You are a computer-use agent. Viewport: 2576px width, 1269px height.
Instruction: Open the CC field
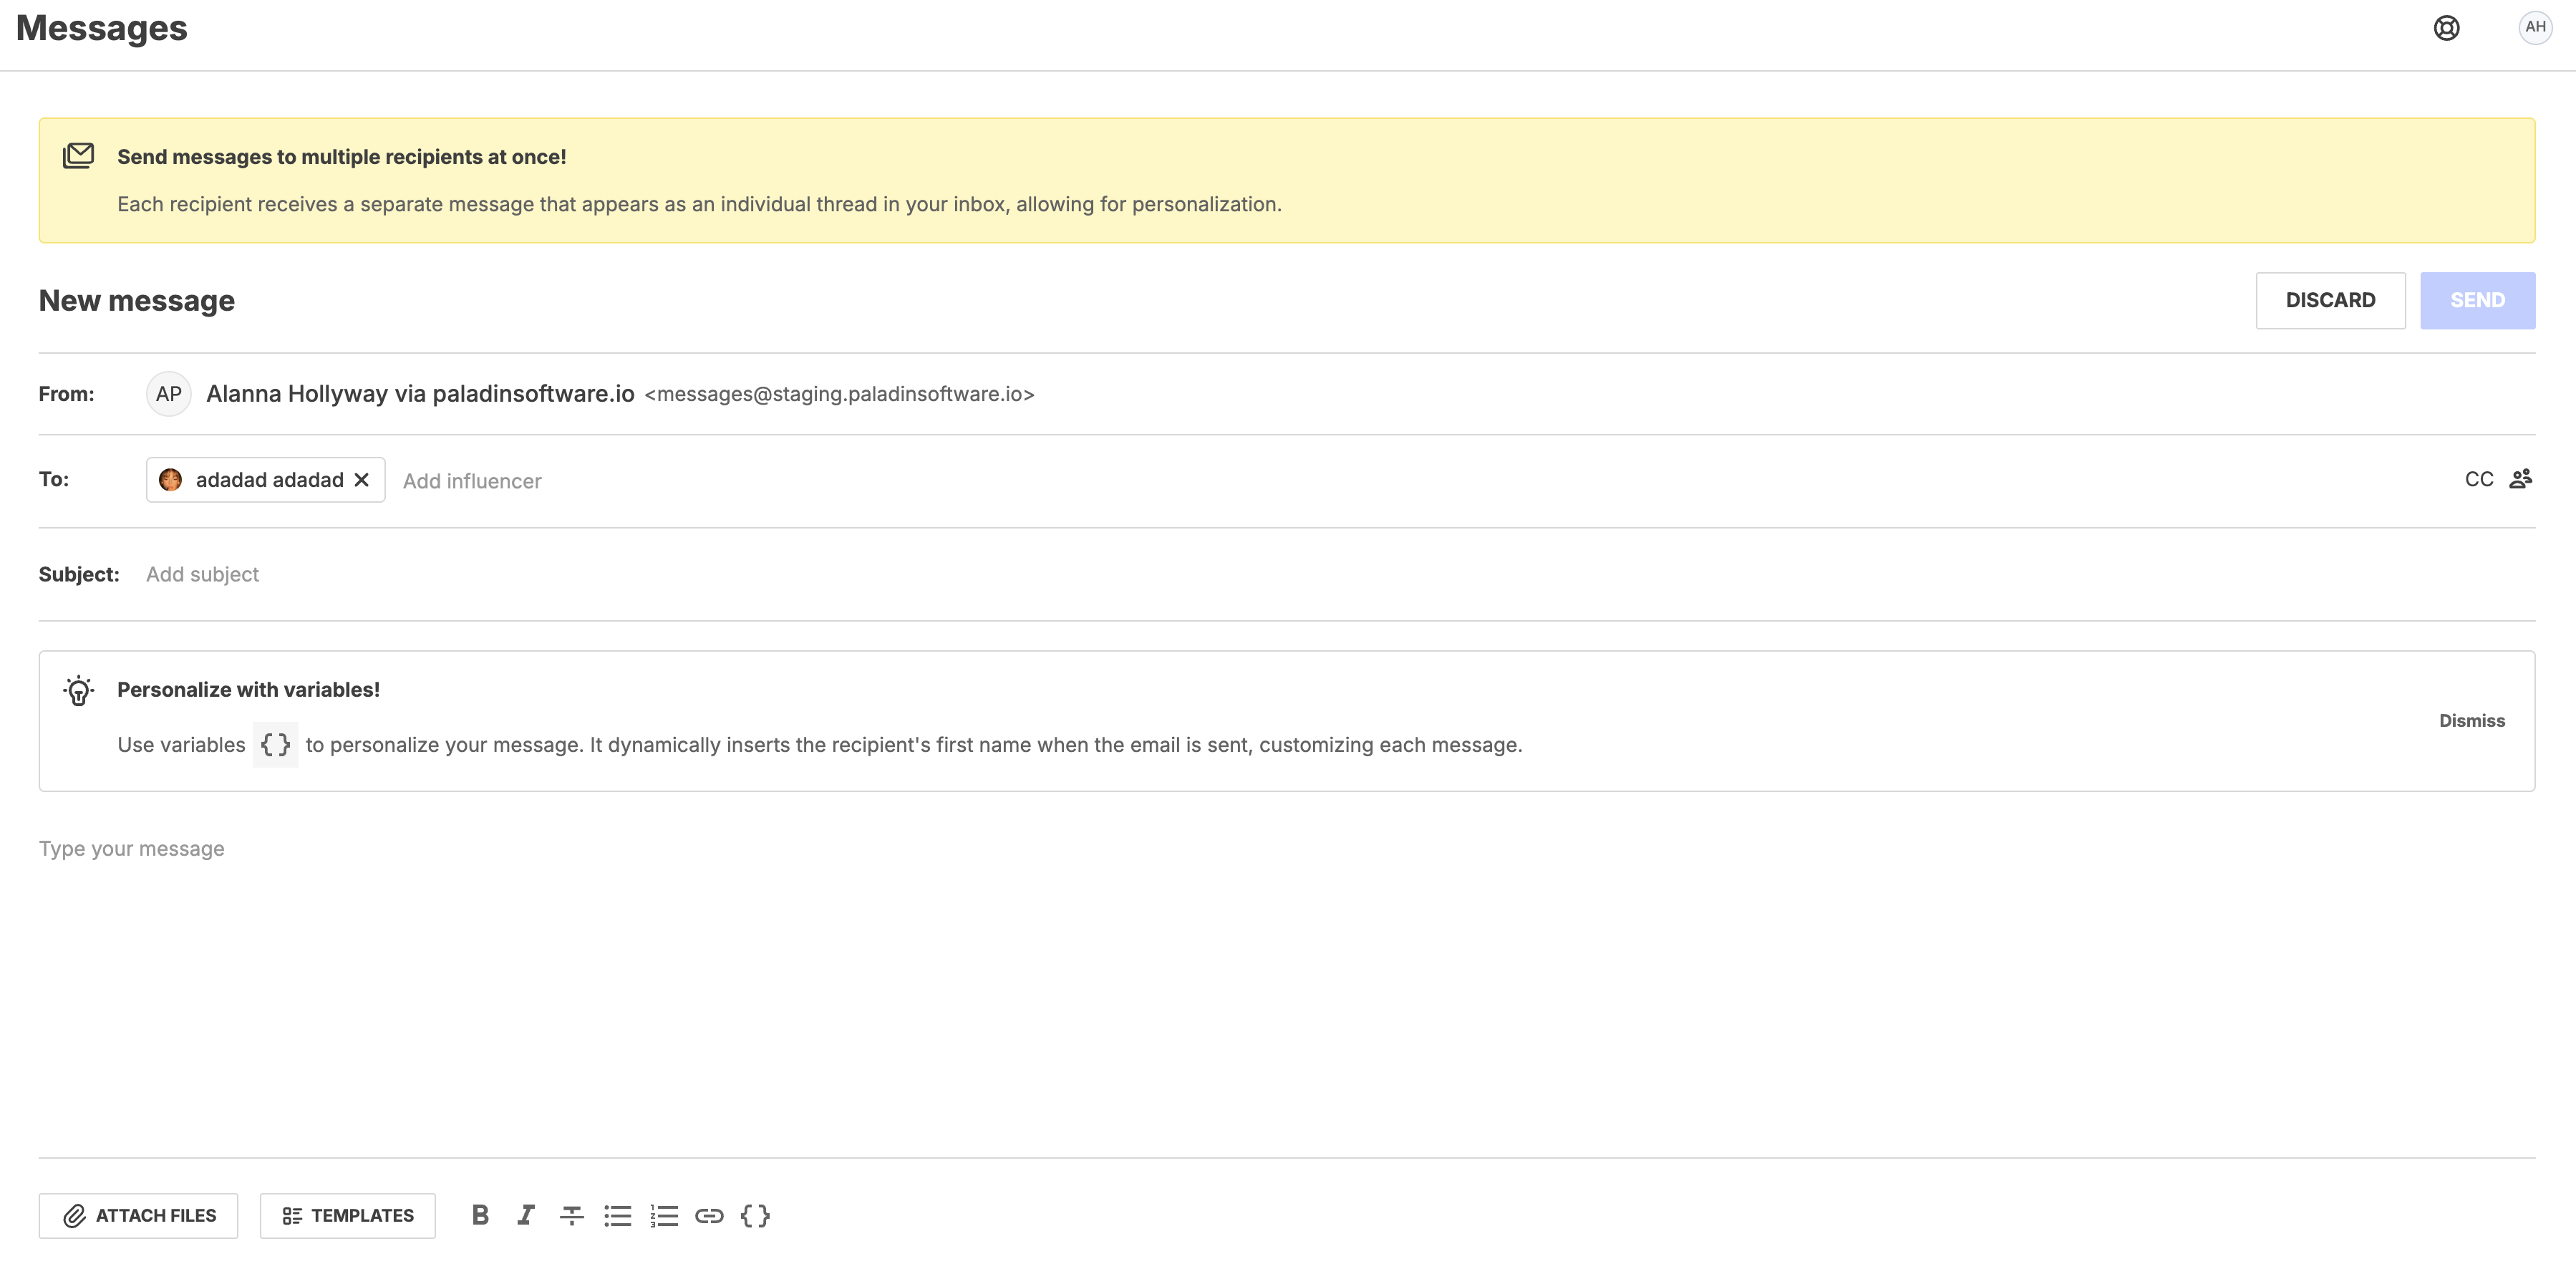[2479, 479]
